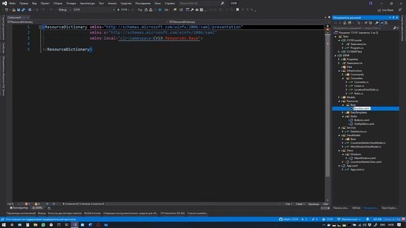The image size is (406, 228).
Task: Open the Проект menu
Action: (x=45, y=3)
